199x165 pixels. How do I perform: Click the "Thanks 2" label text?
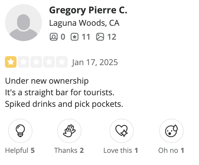pos(69,151)
